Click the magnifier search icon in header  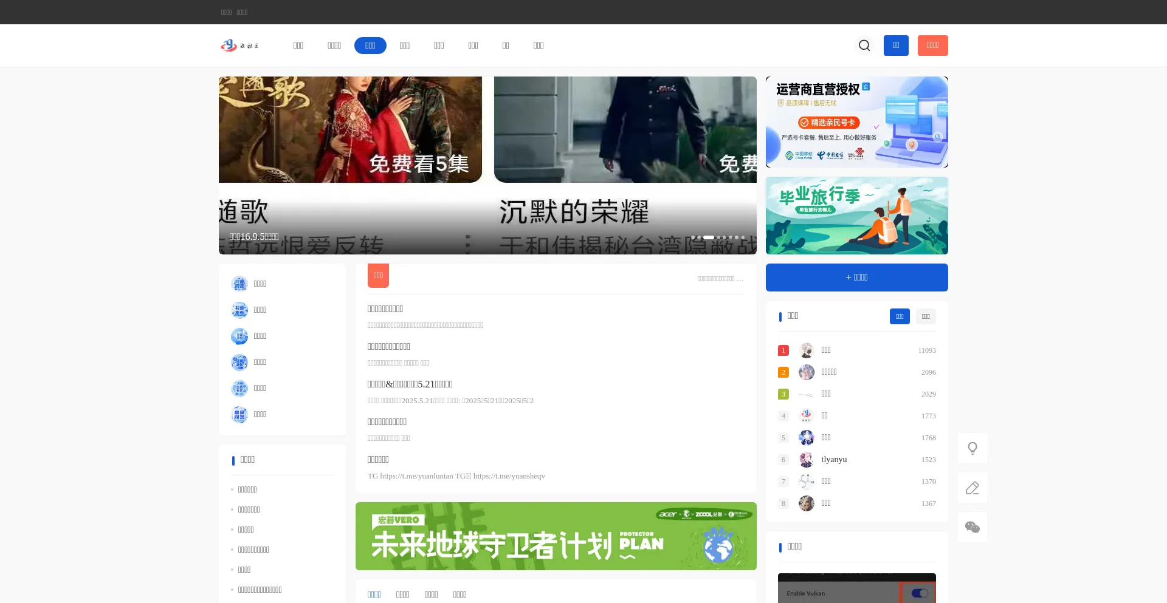point(864,46)
